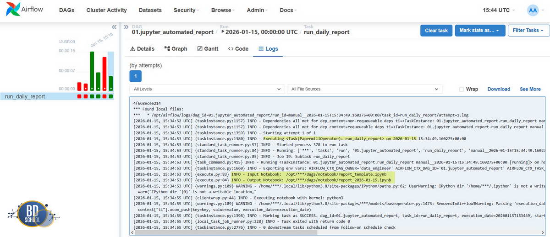Expand the Security menu
The width and height of the screenshot is (550, 237).
click(187, 10)
